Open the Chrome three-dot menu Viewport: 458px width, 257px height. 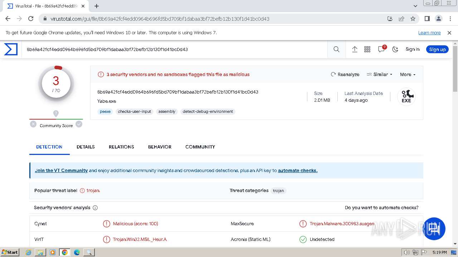click(x=450, y=19)
